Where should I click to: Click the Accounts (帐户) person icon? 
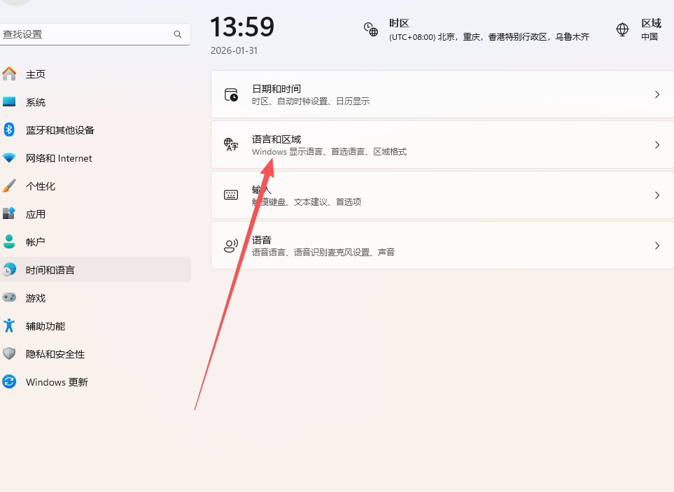pos(9,241)
